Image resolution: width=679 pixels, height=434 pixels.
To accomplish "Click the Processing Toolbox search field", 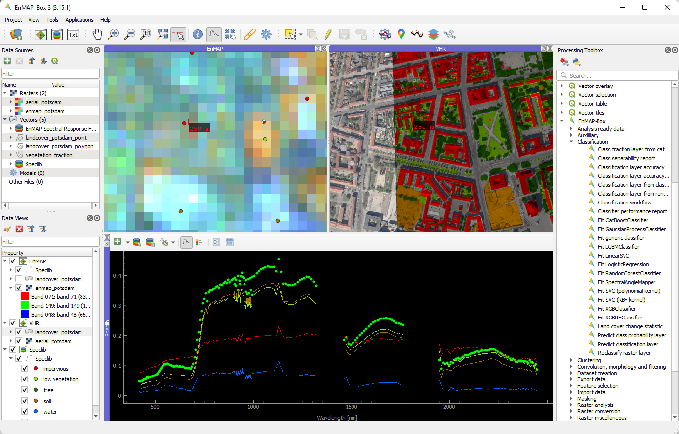I will [x=617, y=75].
